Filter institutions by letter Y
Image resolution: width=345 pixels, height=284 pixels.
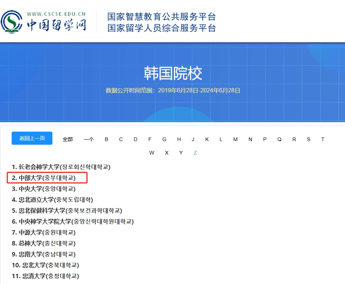coord(181,153)
